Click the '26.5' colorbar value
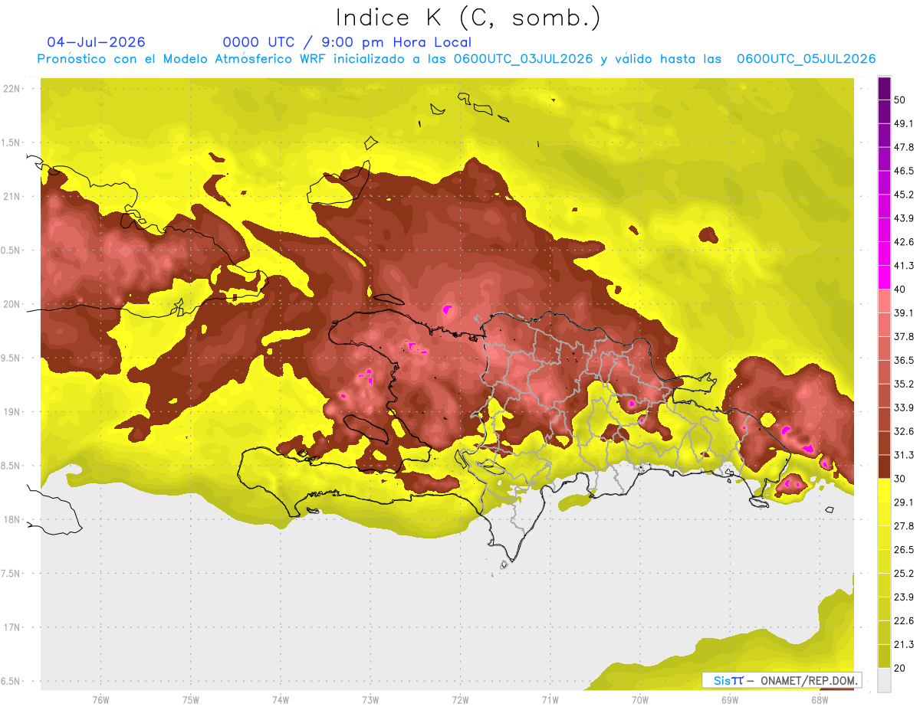Viewport: 920px width, 710px height. [x=903, y=550]
